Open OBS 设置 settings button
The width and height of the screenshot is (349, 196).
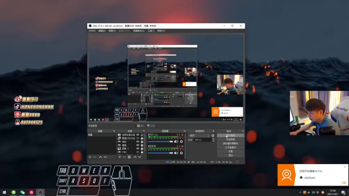click(x=231, y=151)
